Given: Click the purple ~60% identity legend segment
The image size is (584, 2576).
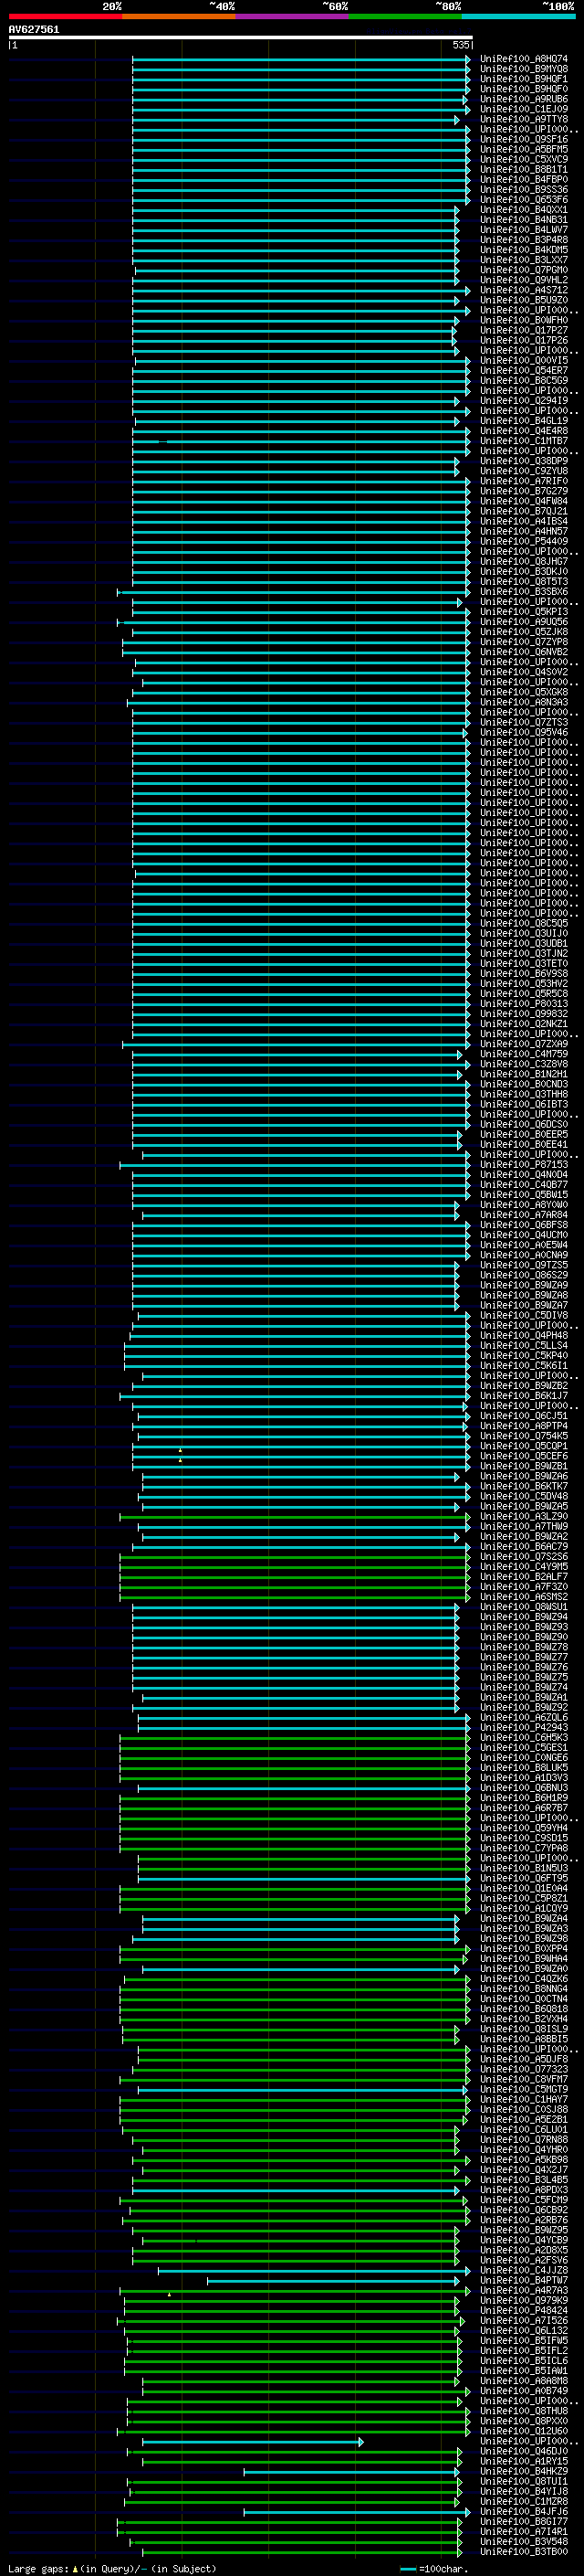Looking at the screenshot, I should tap(291, 16).
